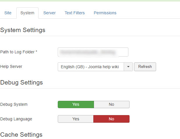Click the Help Server dropdown arrow
The height and width of the screenshot is (139, 180).
click(128, 67)
